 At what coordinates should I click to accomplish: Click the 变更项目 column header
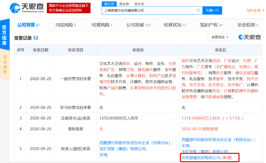(76, 50)
